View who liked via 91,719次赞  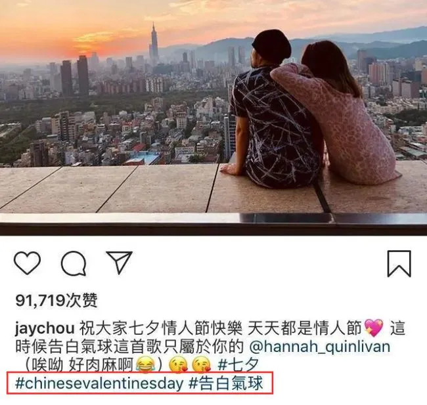(56, 300)
